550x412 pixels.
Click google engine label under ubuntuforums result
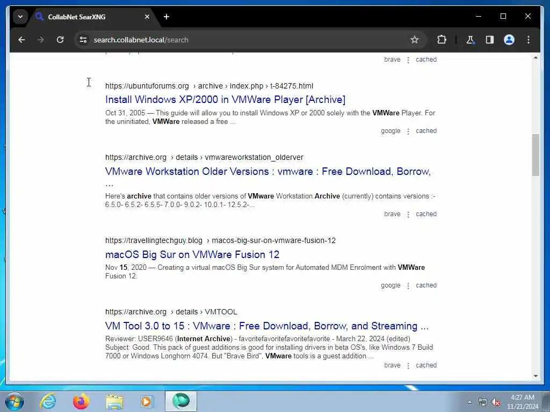tap(390, 131)
